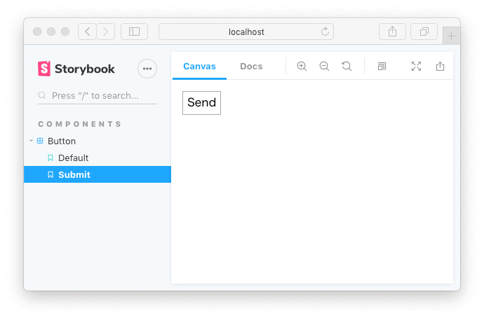Zoom in on the canvas

(302, 67)
